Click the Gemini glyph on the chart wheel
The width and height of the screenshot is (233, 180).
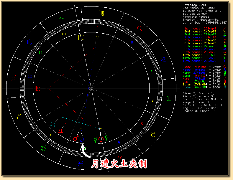169,98
